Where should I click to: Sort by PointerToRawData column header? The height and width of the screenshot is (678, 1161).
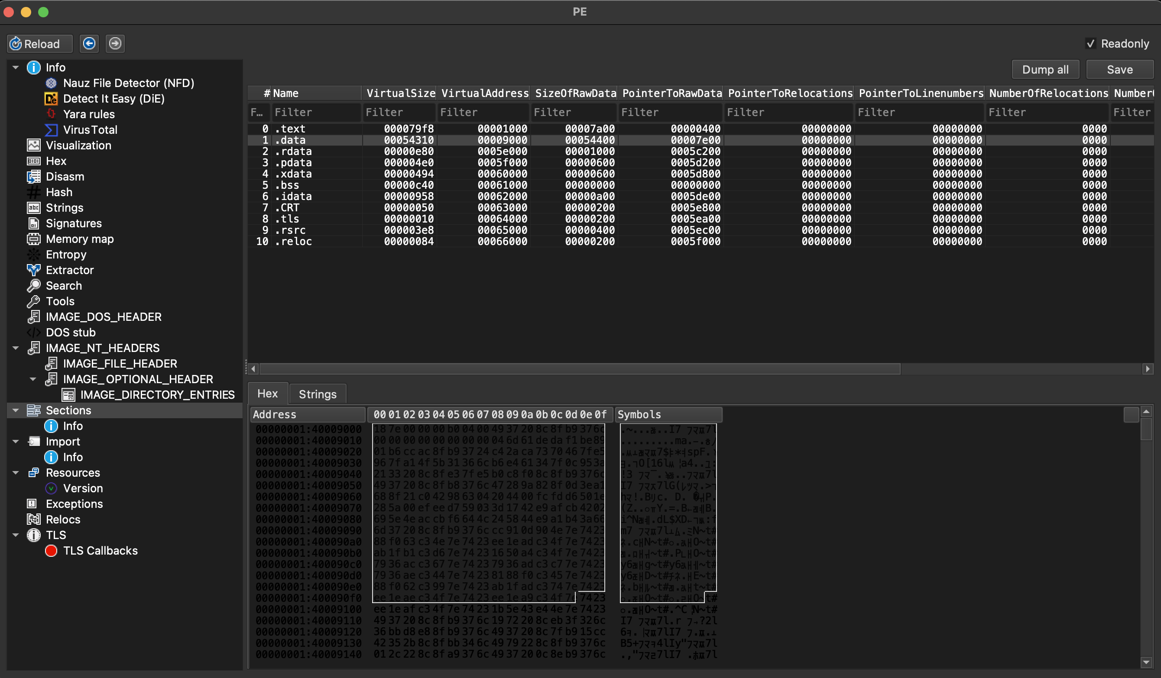point(671,94)
